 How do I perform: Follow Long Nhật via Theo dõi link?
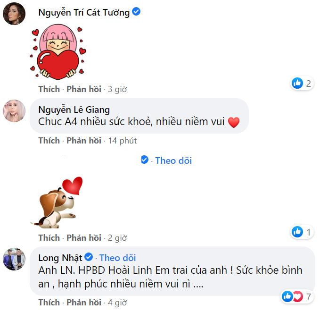coord(117,257)
